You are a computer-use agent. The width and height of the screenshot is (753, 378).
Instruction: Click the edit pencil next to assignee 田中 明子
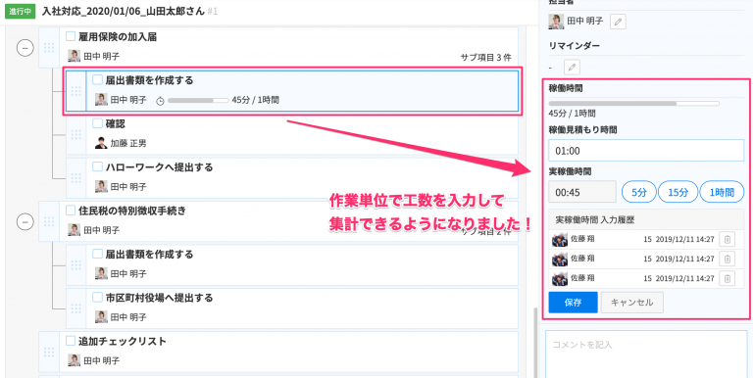point(618,22)
